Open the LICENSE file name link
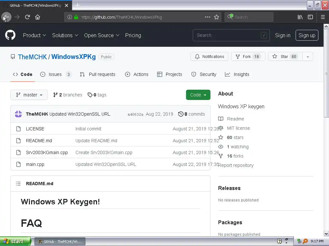Image resolution: width=329 pixels, height=246 pixels. point(35,129)
